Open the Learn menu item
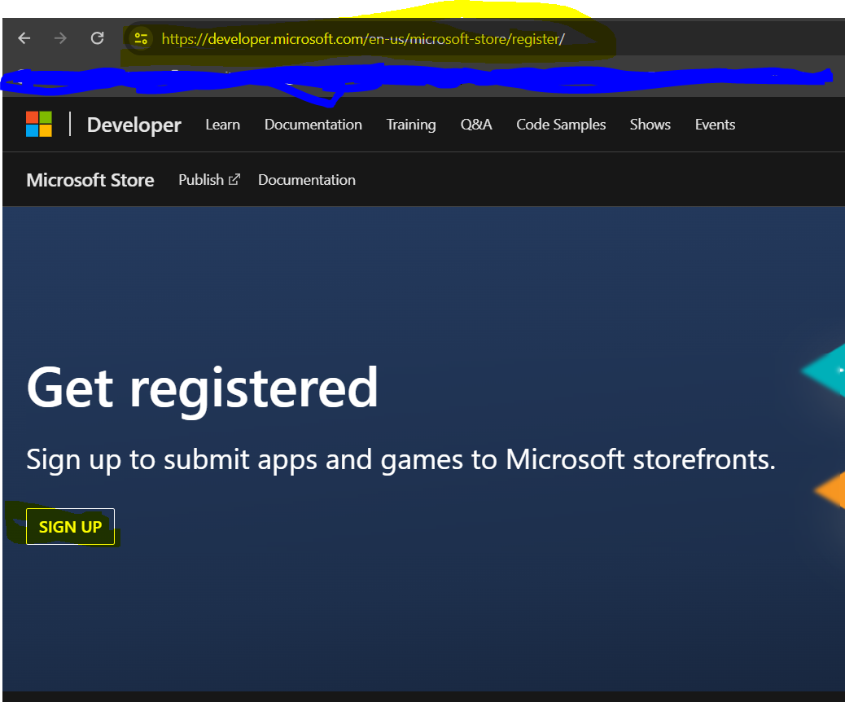 (222, 125)
